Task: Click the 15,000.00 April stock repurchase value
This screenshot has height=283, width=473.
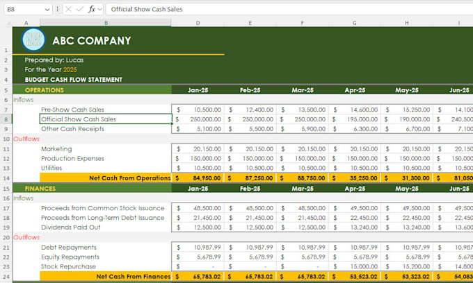Action: coord(364,267)
